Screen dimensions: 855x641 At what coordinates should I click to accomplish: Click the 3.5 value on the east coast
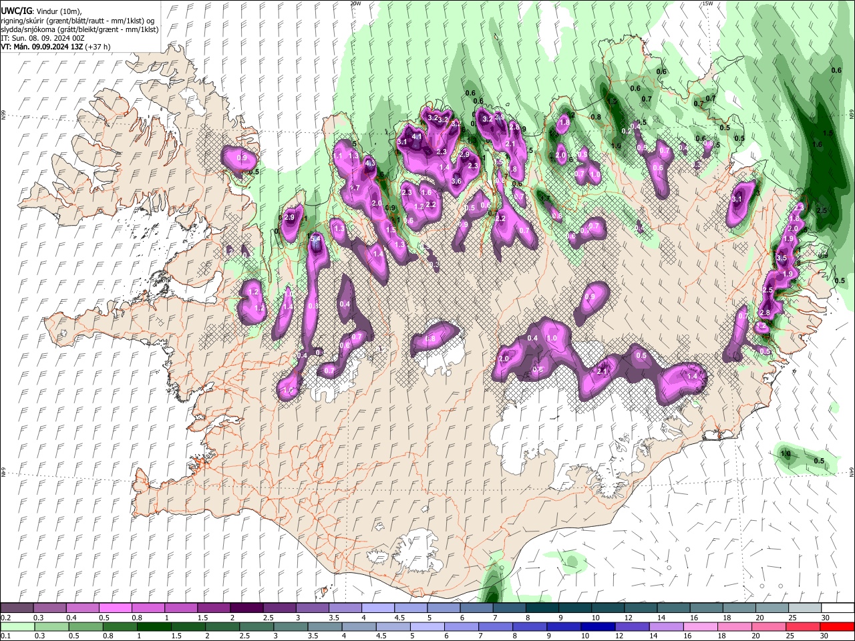pyautogui.click(x=782, y=258)
